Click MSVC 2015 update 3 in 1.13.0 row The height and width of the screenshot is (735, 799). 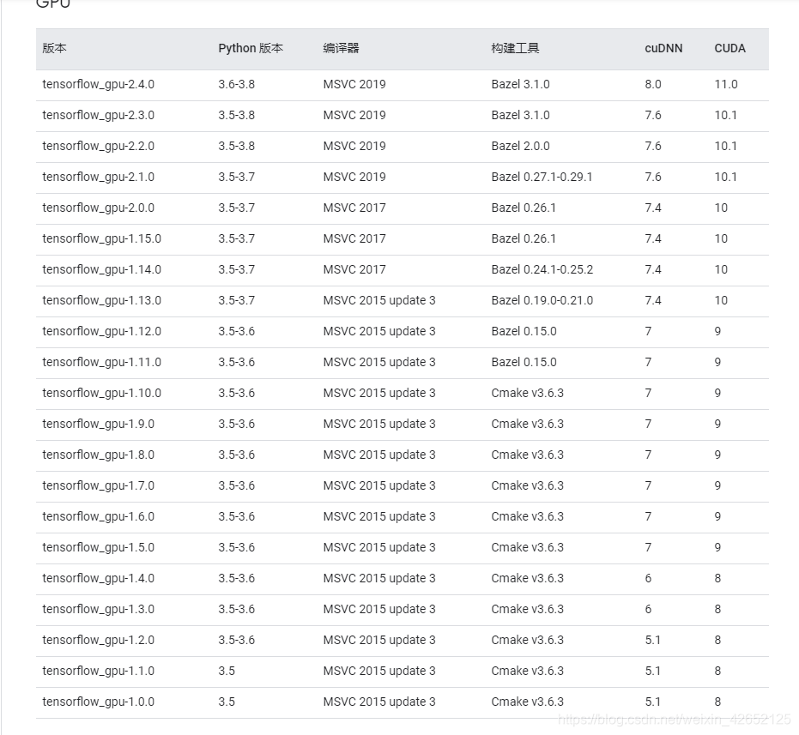click(x=379, y=300)
